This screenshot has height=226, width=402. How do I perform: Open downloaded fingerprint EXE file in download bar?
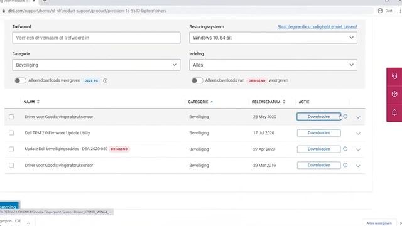coord(10,221)
